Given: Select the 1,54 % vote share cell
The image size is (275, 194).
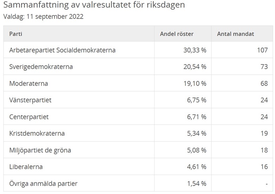Looking at the screenshot, I should [x=197, y=183].
